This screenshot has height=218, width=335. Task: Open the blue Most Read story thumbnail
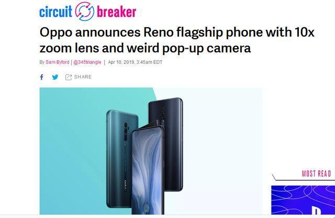[303, 200]
